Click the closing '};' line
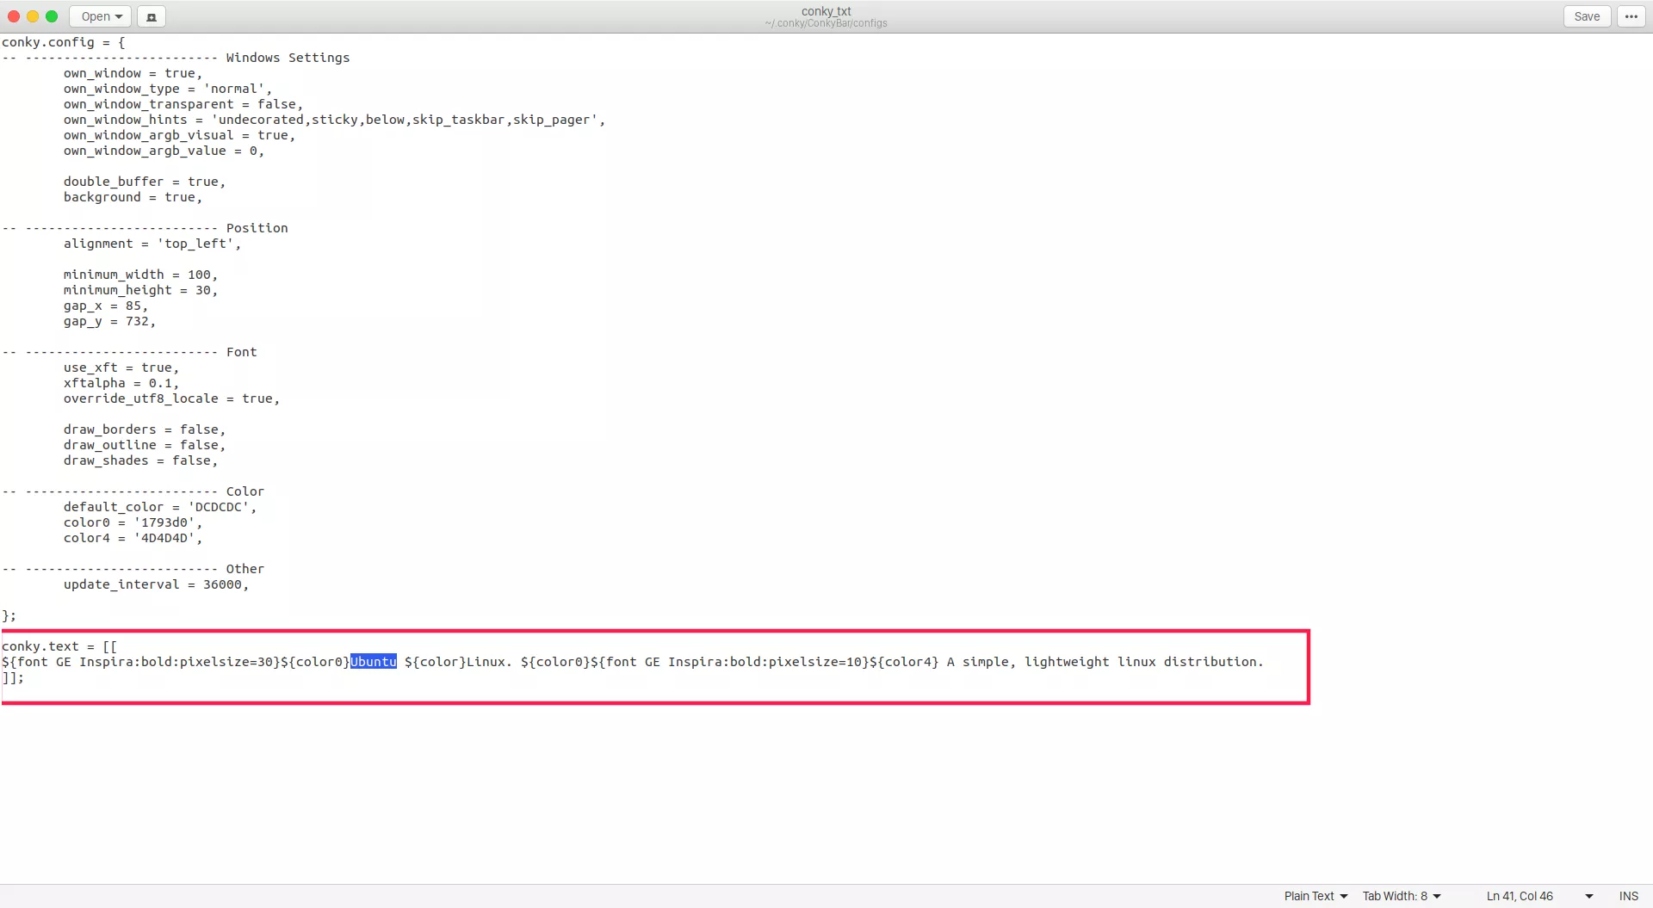Screen dimensions: 1653x908 pyautogui.click(x=9, y=615)
